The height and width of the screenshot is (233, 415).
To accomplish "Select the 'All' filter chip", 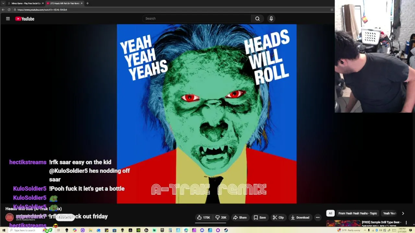I will coord(330,213).
